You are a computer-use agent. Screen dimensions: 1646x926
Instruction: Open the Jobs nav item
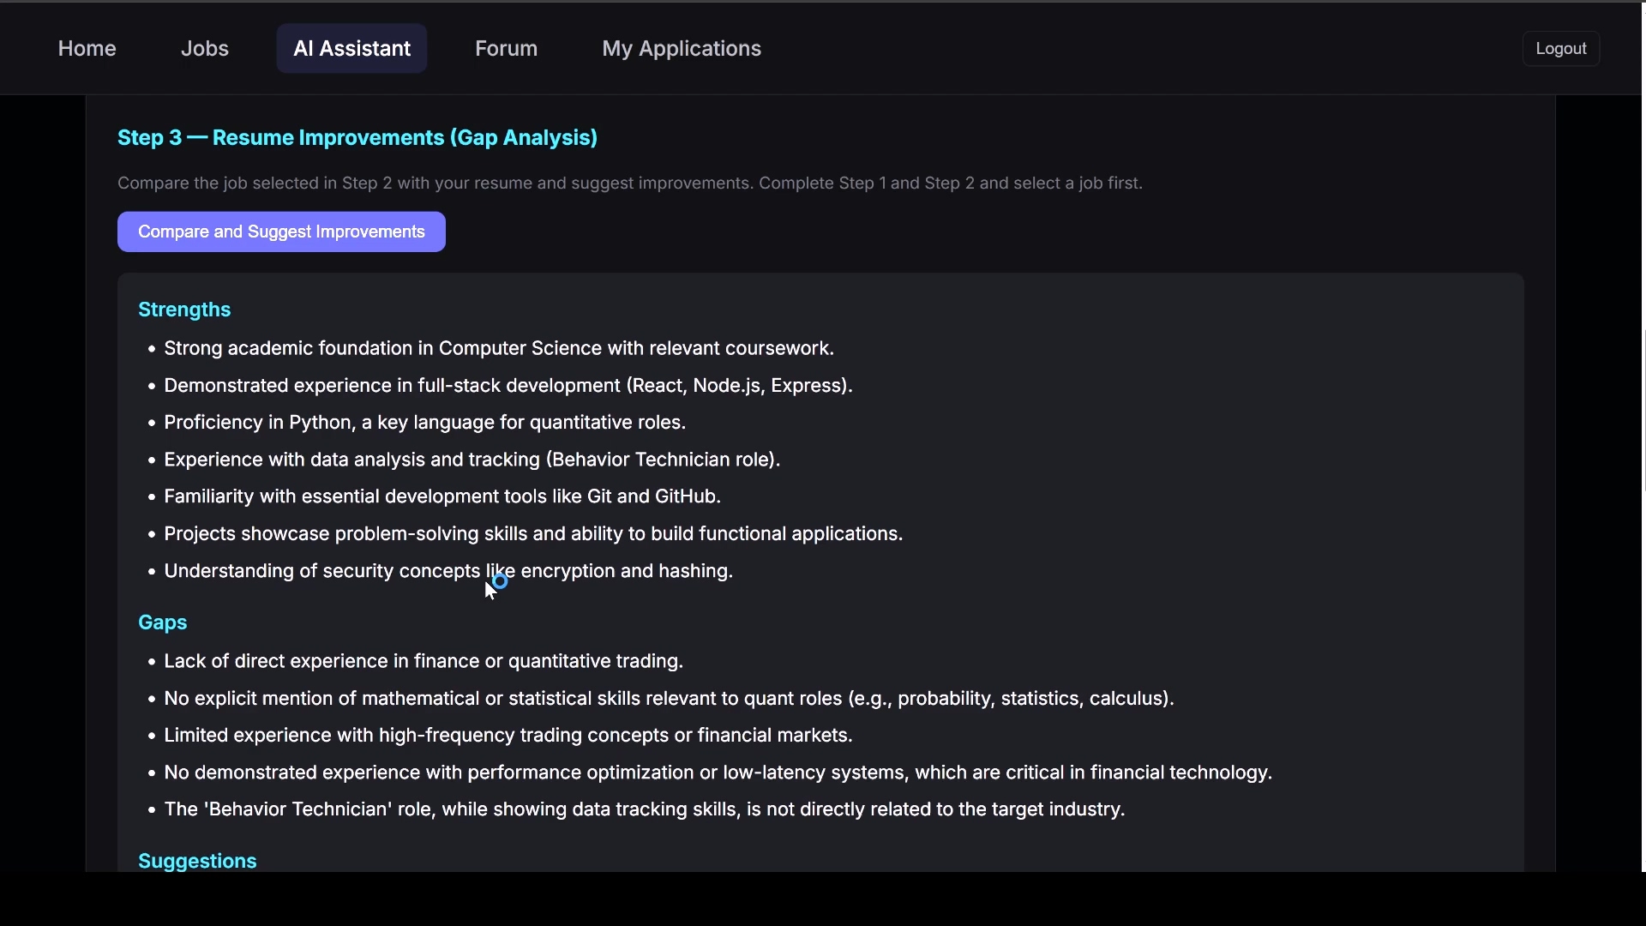(204, 49)
